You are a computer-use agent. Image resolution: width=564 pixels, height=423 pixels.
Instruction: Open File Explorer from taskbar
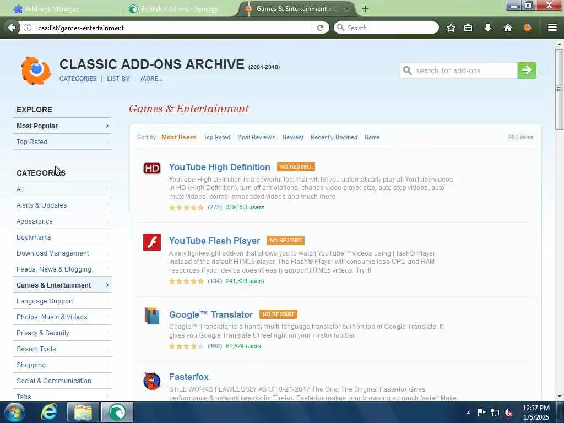tap(83, 412)
